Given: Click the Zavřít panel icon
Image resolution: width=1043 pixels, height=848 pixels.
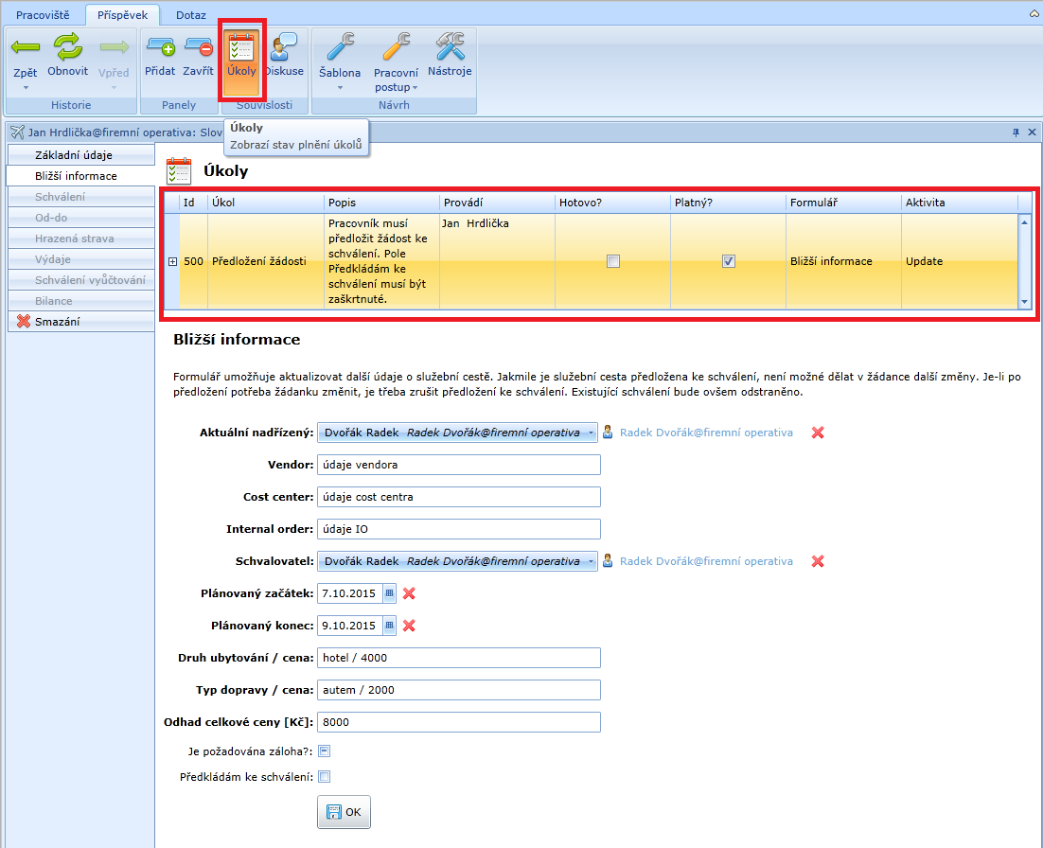Looking at the screenshot, I should click(x=198, y=46).
